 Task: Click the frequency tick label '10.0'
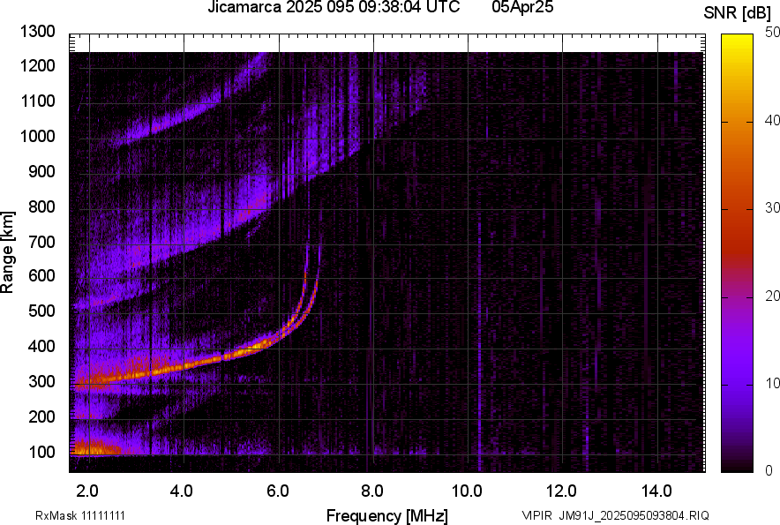(467, 491)
